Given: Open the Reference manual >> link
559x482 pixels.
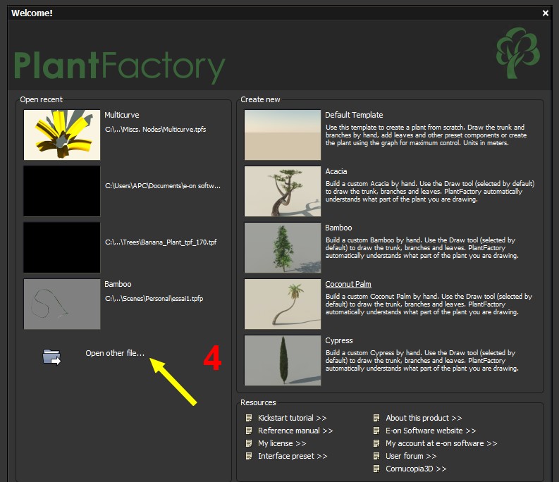Looking at the screenshot, I should [x=295, y=431].
